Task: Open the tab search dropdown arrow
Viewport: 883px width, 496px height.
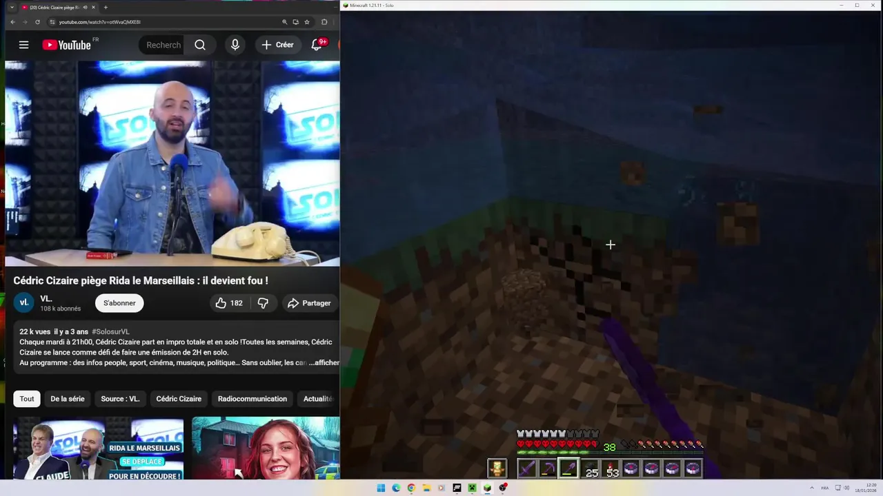Action: click(x=12, y=8)
